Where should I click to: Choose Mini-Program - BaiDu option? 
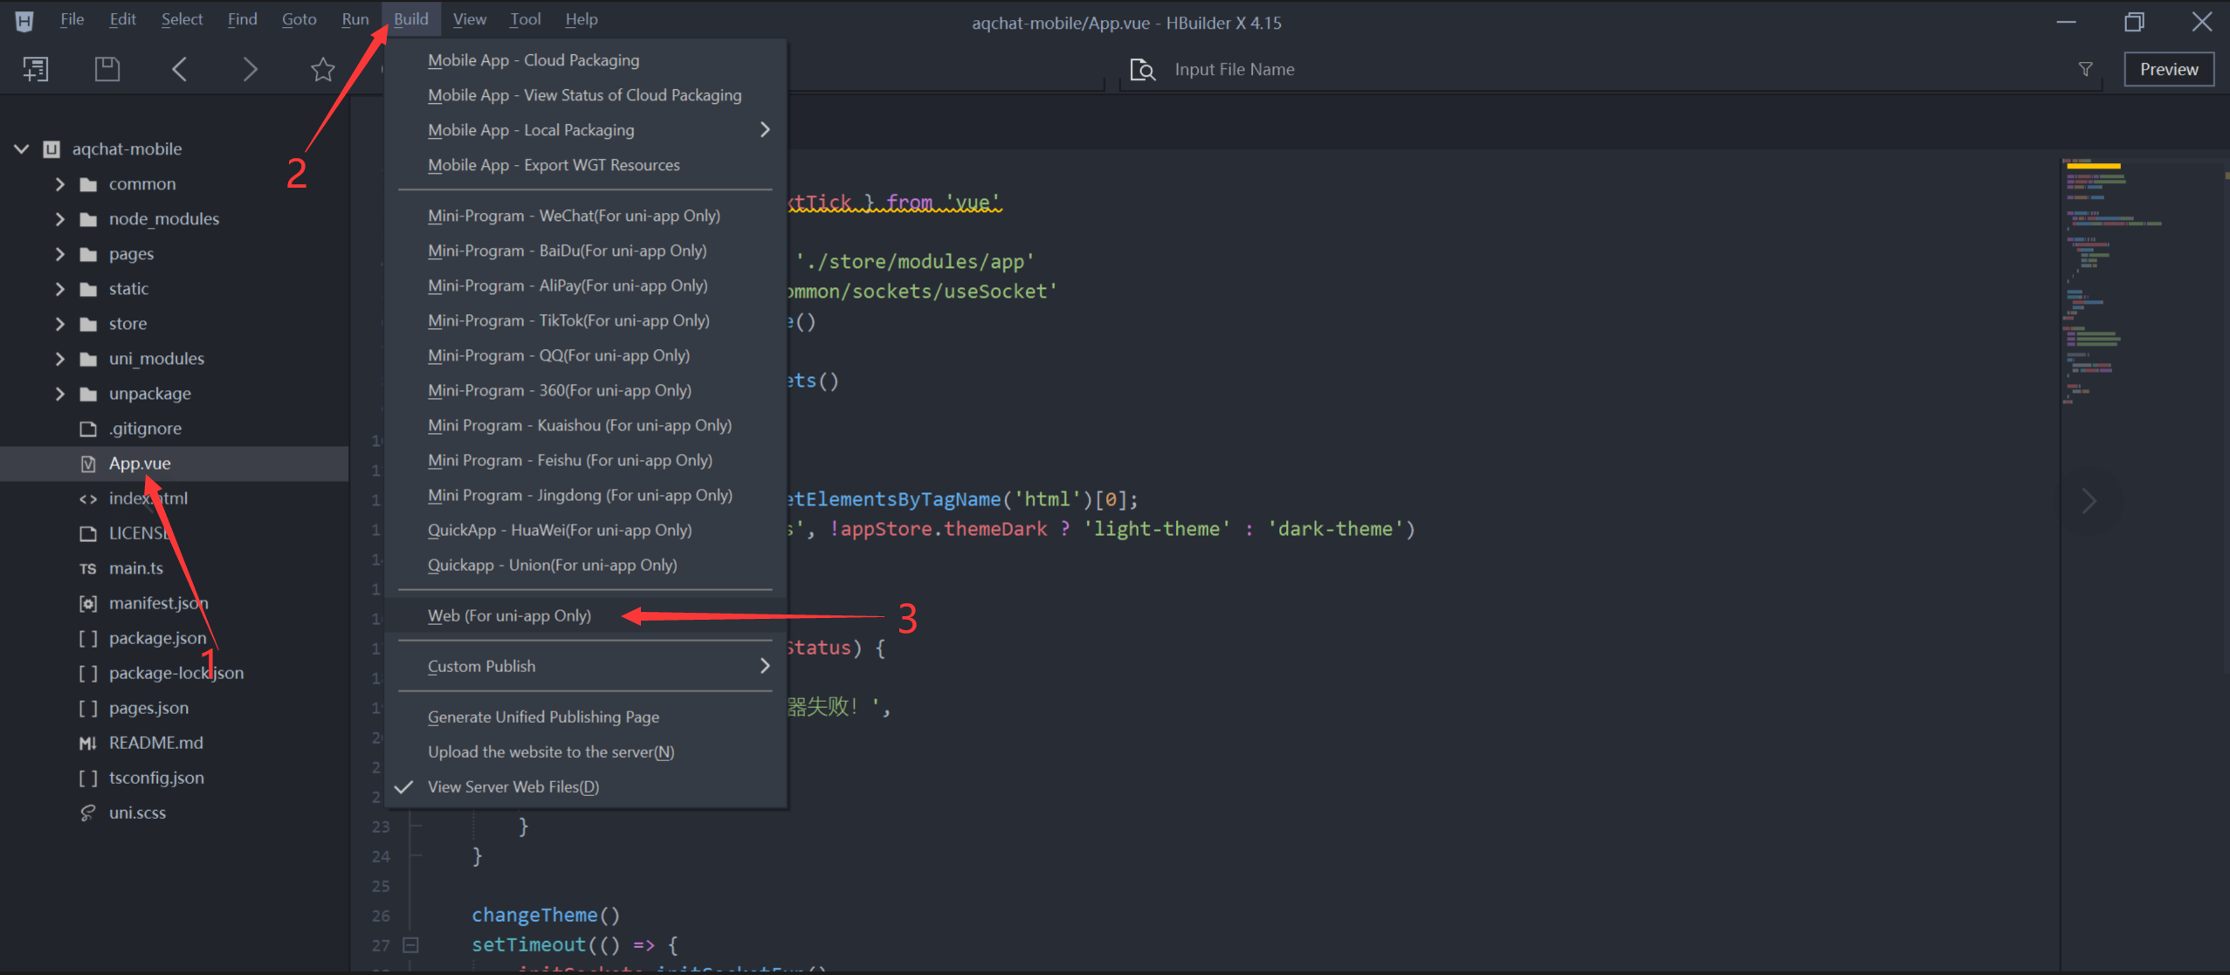click(x=586, y=251)
